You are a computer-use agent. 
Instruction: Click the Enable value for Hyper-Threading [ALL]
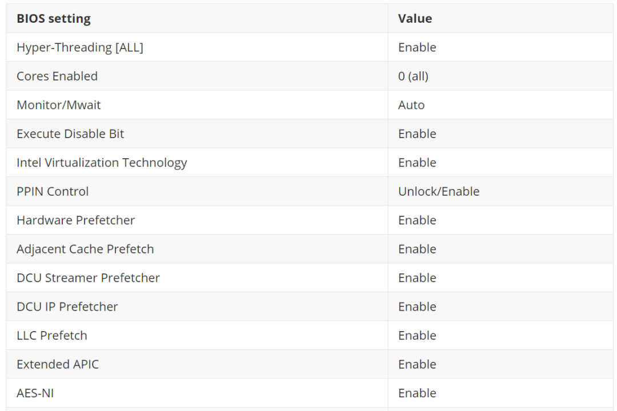pyautogui.click(x=417, y=47)
